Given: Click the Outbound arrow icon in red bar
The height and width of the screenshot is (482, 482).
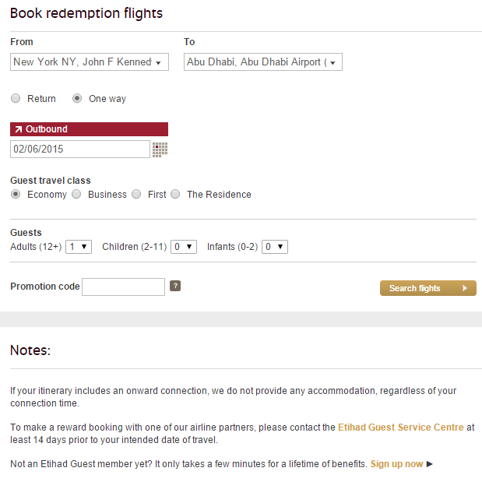Looking at the screenshot, I should click(x=19, y=129).
